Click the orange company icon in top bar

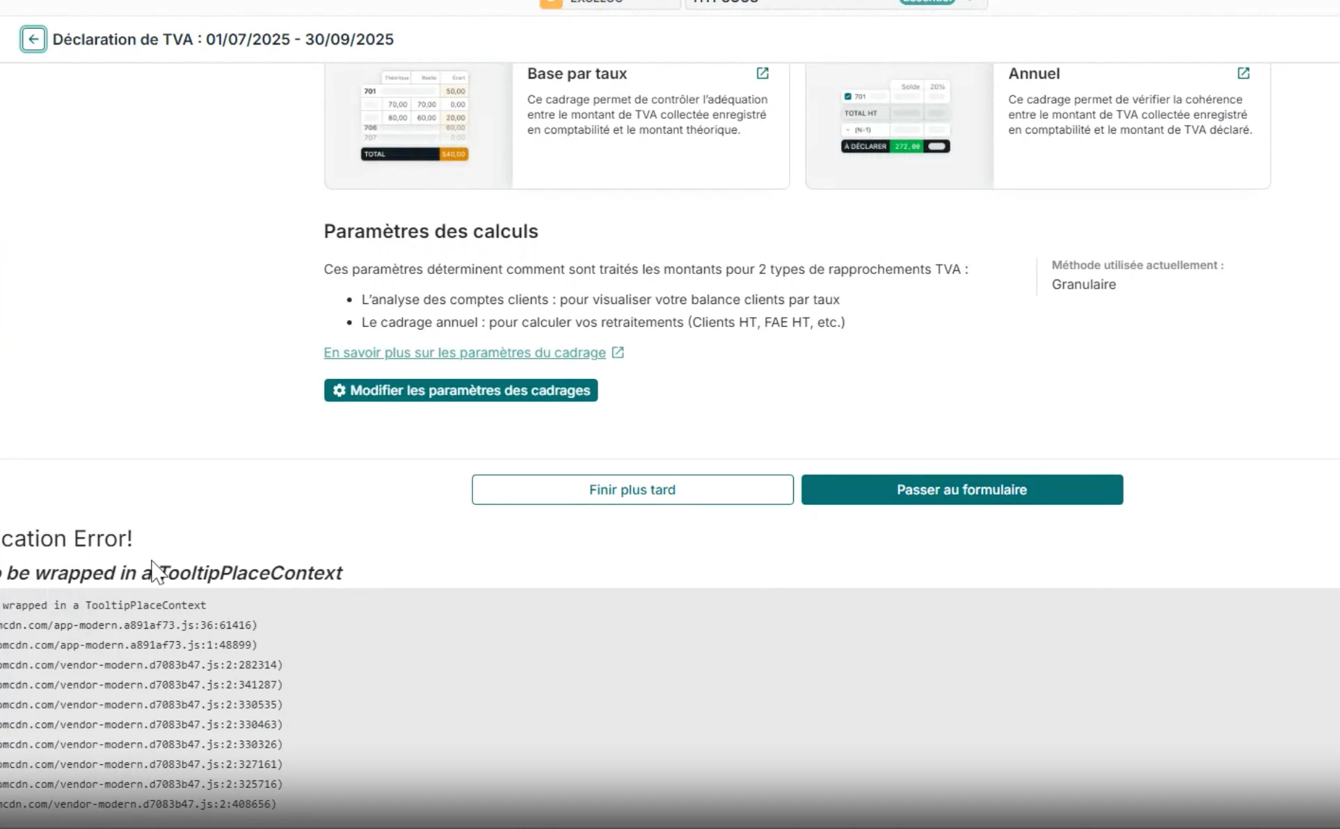click(550, 3)
